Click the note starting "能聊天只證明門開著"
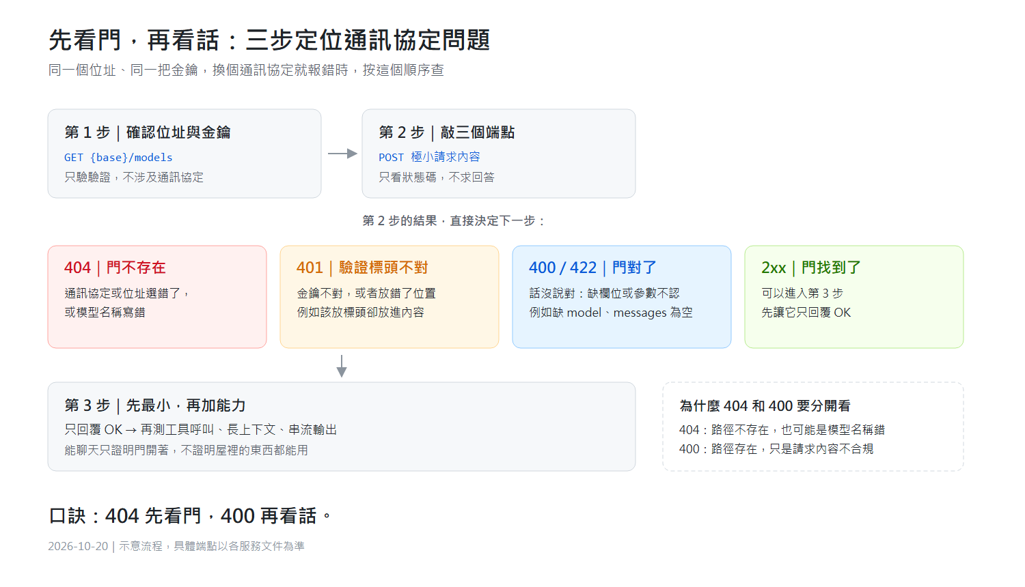This screenshot has width=1025, height=587. pyautogui.click(x=186, y=450)
